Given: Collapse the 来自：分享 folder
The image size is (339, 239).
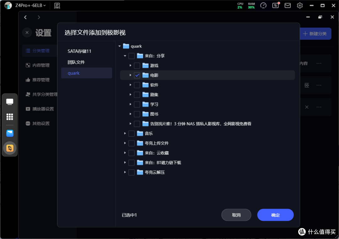Looking at the screenshot, I should [x=125, y=56].
